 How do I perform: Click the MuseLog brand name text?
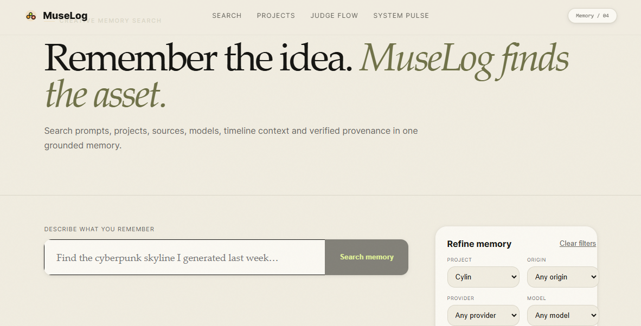coord(65,16)
